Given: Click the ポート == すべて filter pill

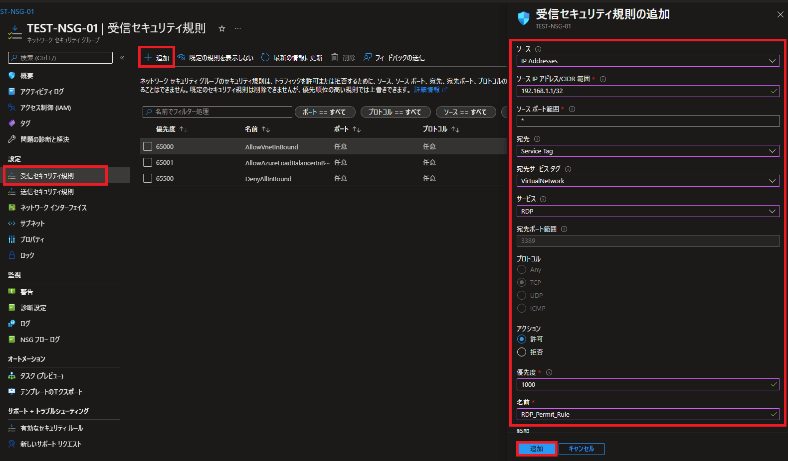Looking at the screenshot, I should (x=325, y=112).
